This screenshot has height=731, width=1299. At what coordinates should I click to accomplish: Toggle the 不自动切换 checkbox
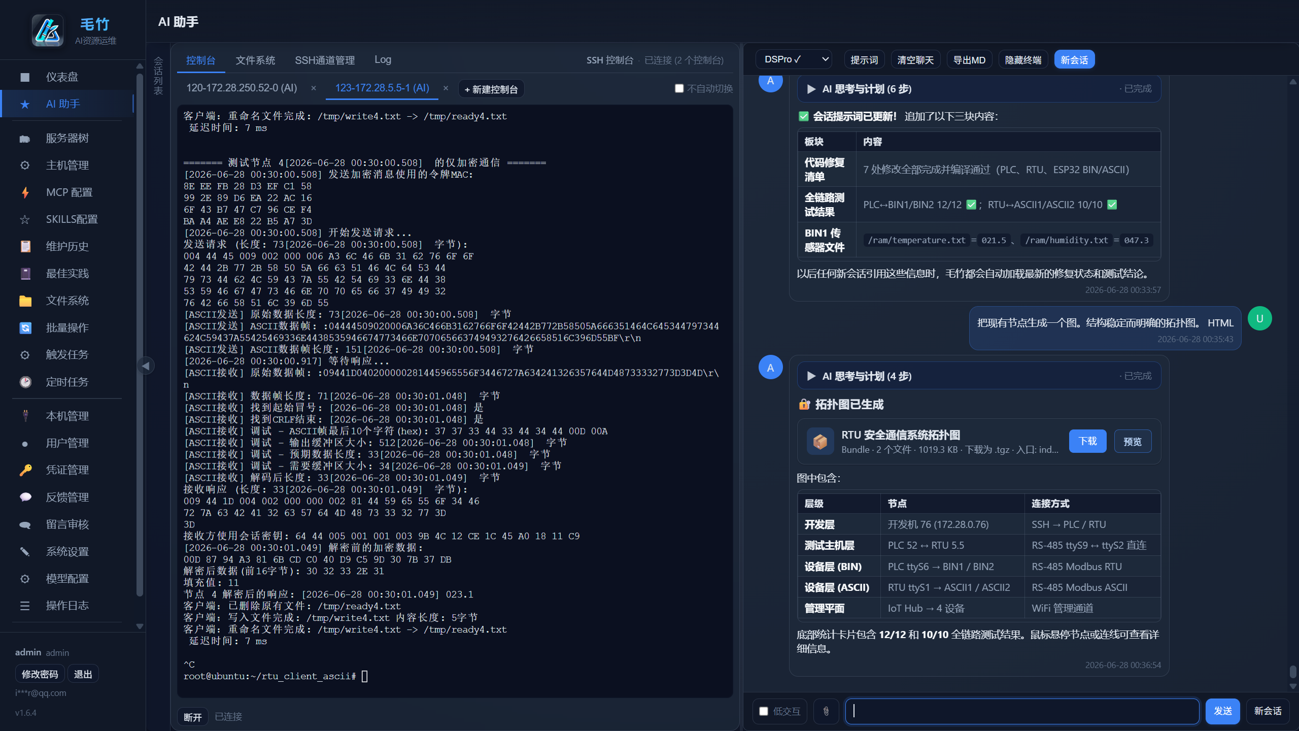(x=679, y=88)
